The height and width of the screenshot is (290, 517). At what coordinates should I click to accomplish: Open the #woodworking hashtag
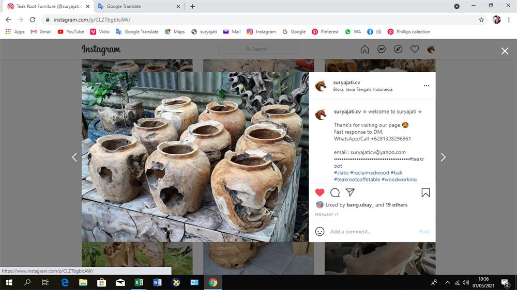coord(399,180)
